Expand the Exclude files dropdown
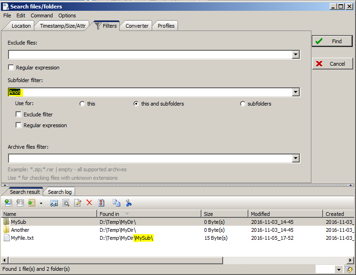This screenshot has width=356, height=275. point(295,55)
